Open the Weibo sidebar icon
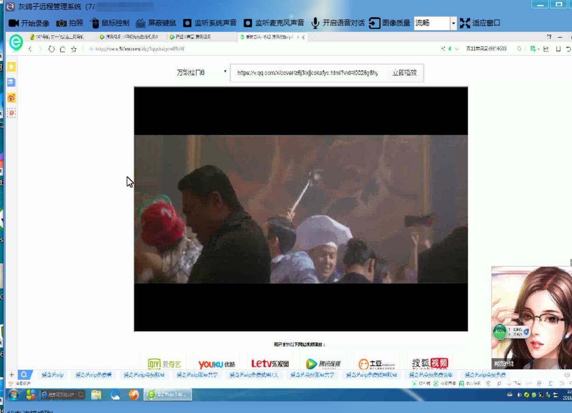The image size is (572, 413). click(x=11, y=97)
